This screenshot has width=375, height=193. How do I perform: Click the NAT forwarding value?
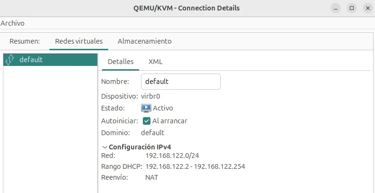point(151,177)
